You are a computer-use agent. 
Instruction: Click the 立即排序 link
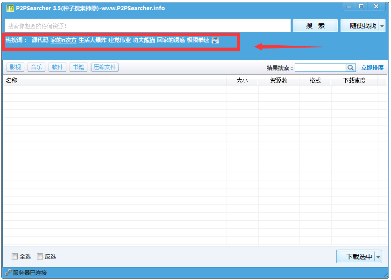point(372,68)
